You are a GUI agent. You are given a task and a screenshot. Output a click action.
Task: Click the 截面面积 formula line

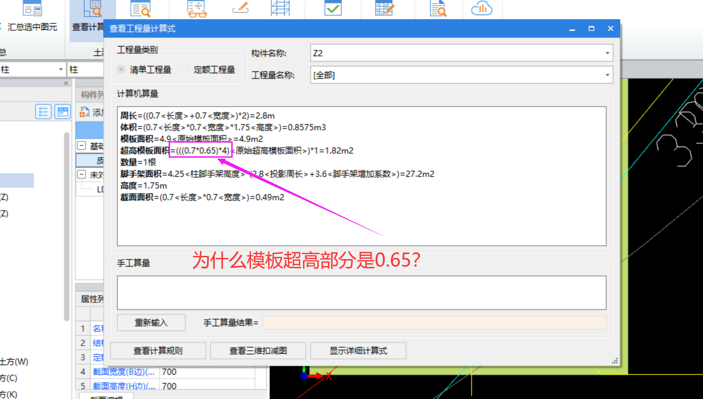pyautogui.click(x=202, y=197)
